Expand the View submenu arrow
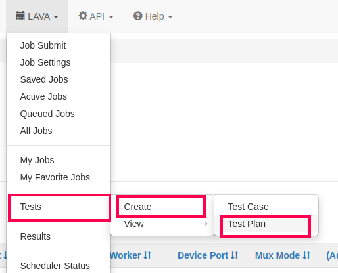This screenshot has height=273, width=338. click(x=206, y=224)
